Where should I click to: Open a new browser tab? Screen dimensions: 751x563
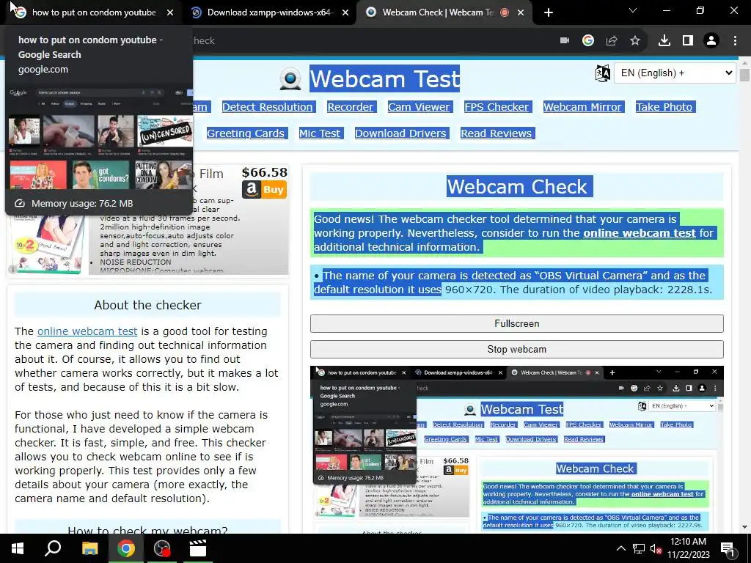[x=549, y=12]
